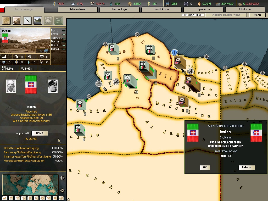This screenshot has height=201, width=268.
Task: Switch to political map mode flag icon
Action: pyautogui.click(x=11, y=198)
